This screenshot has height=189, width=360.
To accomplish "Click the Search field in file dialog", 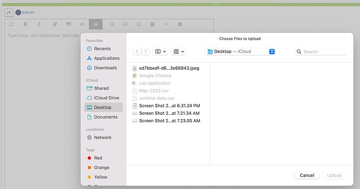I will tap(320, 52).
